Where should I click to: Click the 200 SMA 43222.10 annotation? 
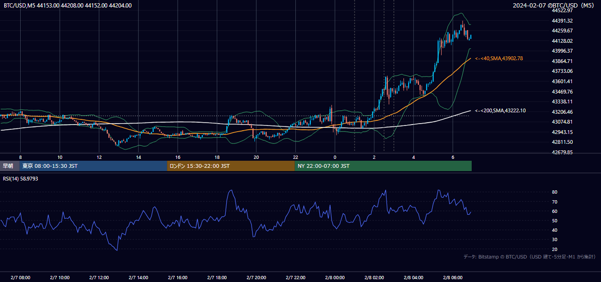pyautogui.click(x=500, y=110)
